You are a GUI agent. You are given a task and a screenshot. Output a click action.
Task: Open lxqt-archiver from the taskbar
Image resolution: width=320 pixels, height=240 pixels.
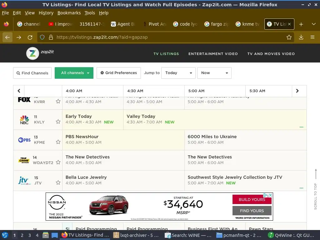(136, 235)
